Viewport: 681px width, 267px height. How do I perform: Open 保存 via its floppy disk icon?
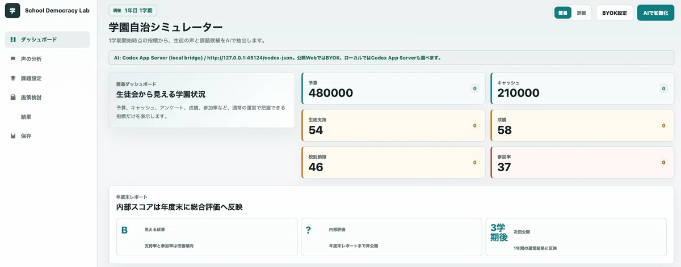13,136
